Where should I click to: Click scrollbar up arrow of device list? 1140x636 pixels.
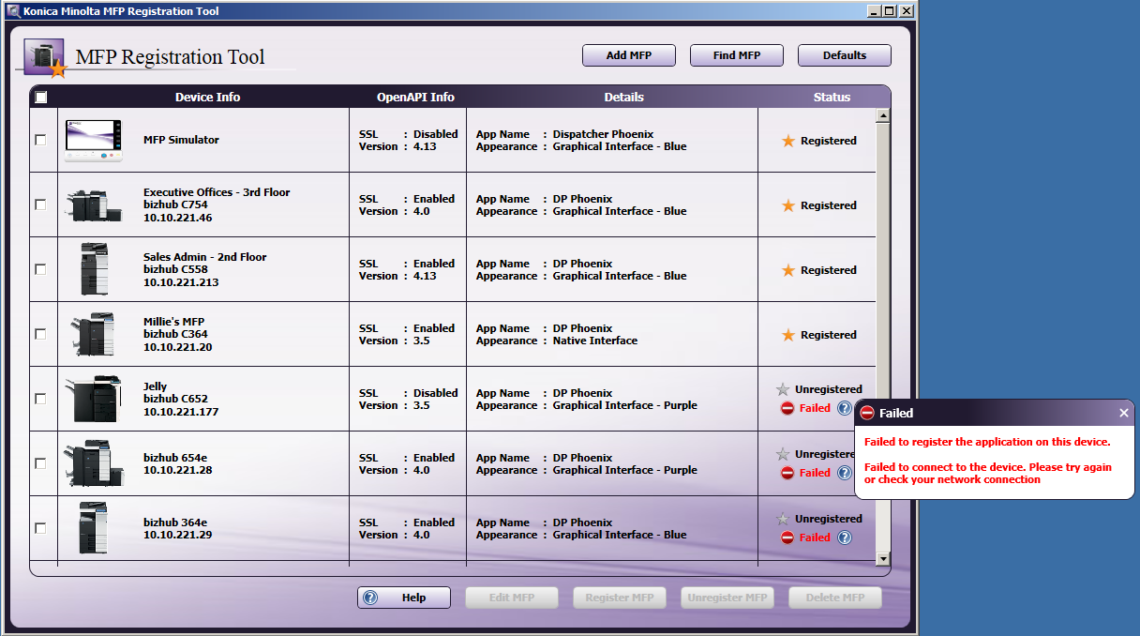tap(882, 116)
